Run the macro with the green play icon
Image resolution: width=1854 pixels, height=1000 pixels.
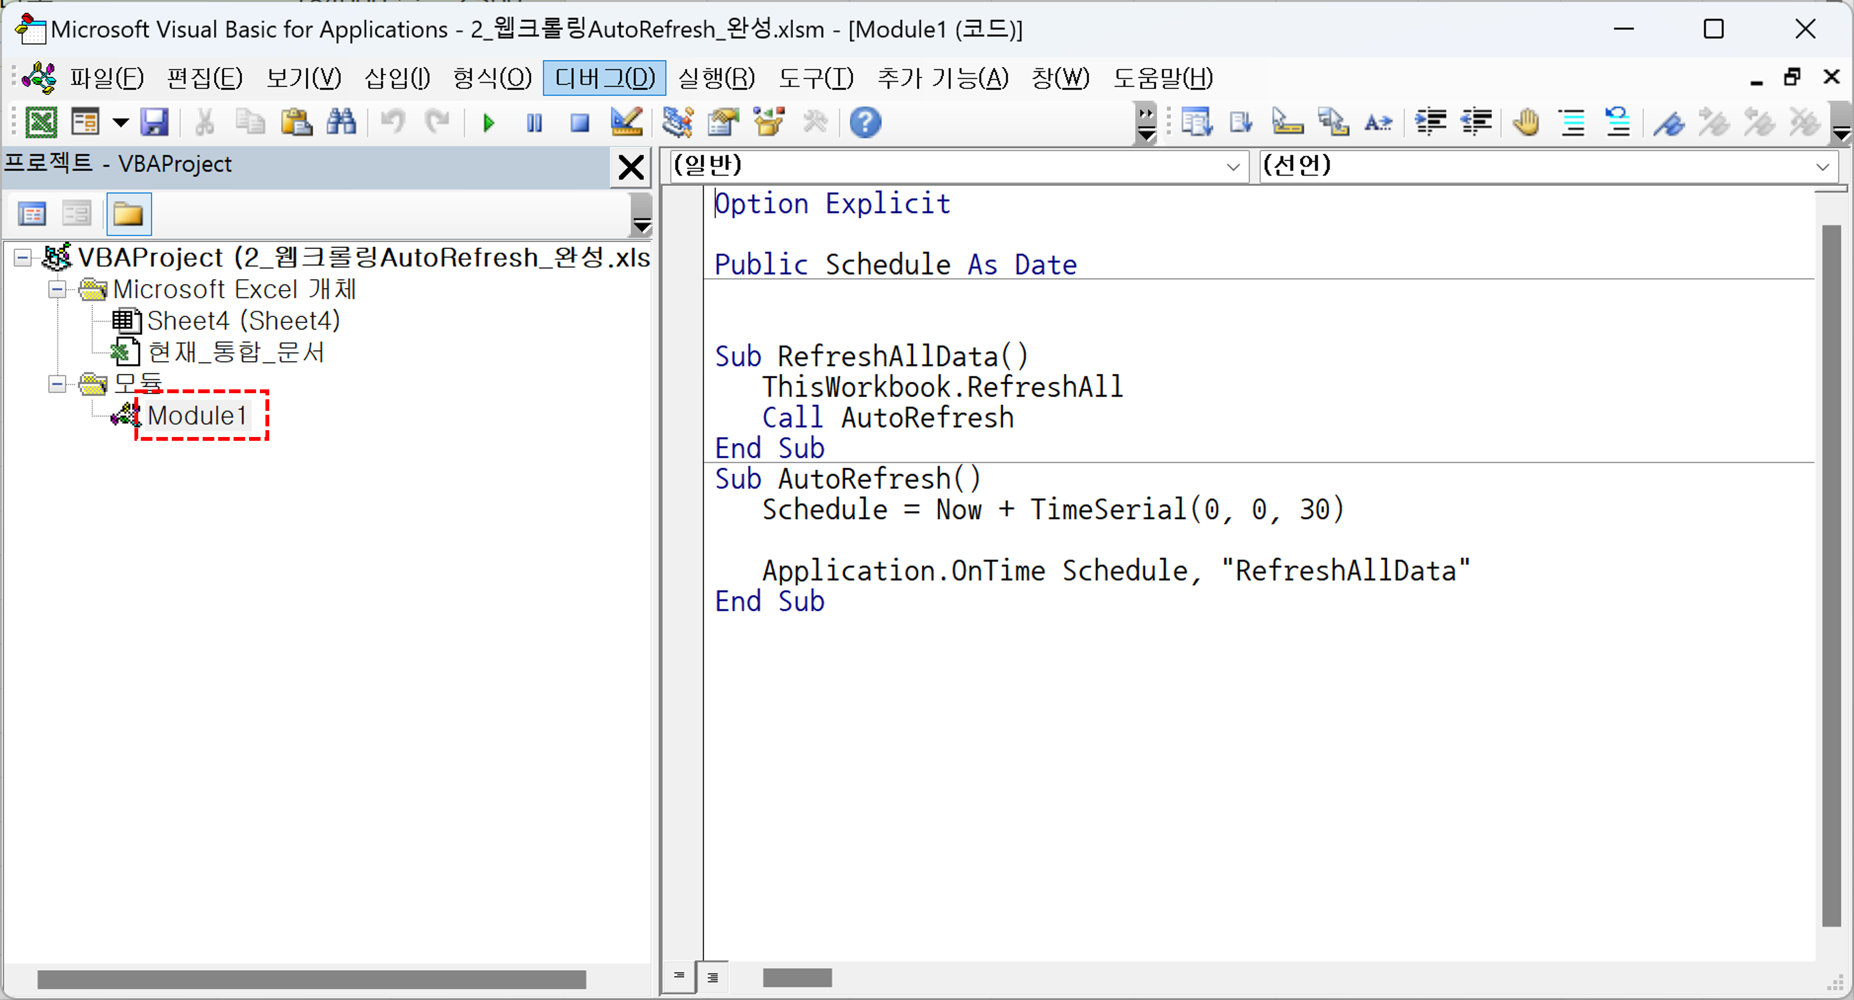[x=489, y=123]
